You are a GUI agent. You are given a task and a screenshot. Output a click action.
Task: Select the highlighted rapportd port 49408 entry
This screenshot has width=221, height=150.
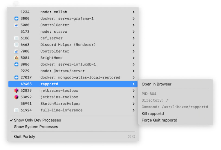click(x=73, y=84)
